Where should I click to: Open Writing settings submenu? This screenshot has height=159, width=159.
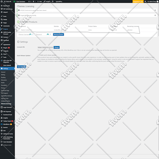[3, 75]
